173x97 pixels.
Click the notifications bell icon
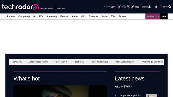(x=156, y=7)
